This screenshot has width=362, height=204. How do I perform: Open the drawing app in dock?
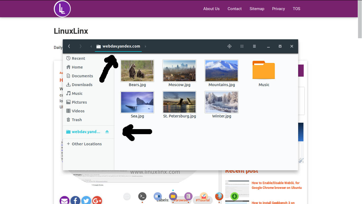tap(204, 197)
